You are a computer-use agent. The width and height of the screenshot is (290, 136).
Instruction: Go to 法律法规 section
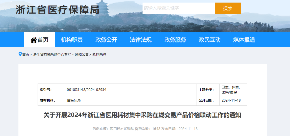pyautogui.click(x=141, y=40)
